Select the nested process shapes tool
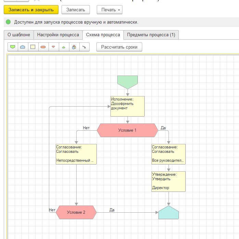The image size is (239, 239). coord(74,47)
